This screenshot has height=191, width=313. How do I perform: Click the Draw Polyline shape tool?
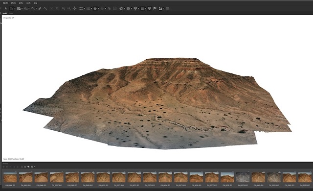32,8
